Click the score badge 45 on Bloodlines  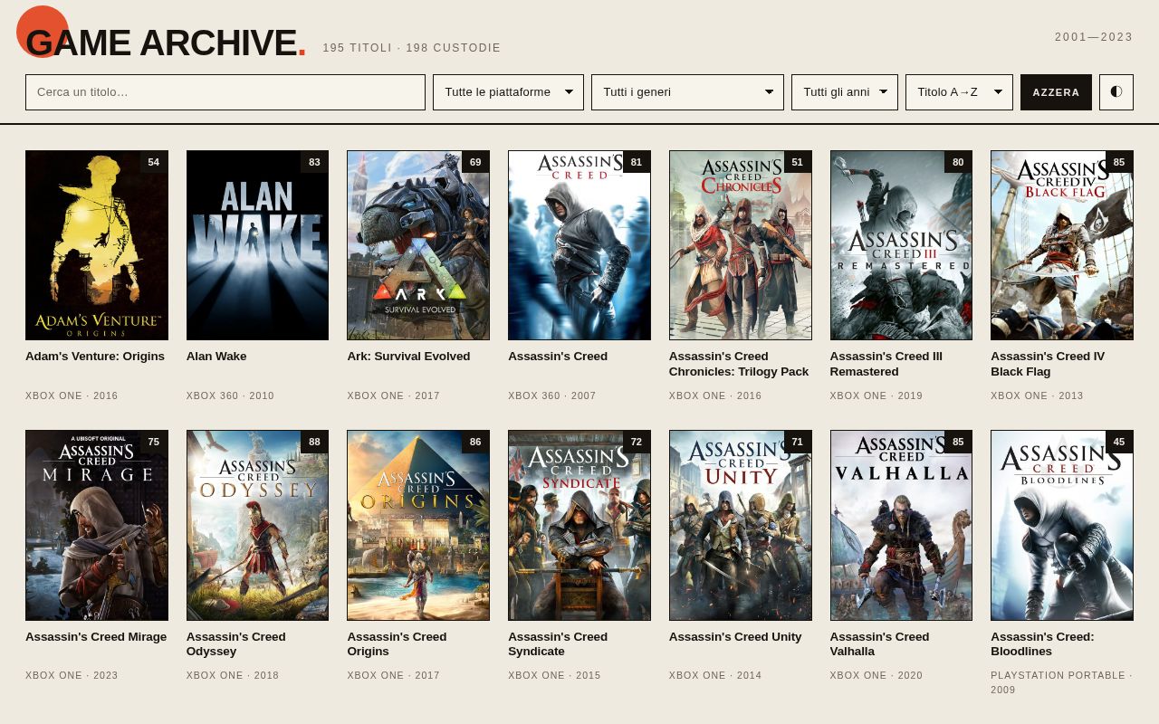pos(1119,443)
